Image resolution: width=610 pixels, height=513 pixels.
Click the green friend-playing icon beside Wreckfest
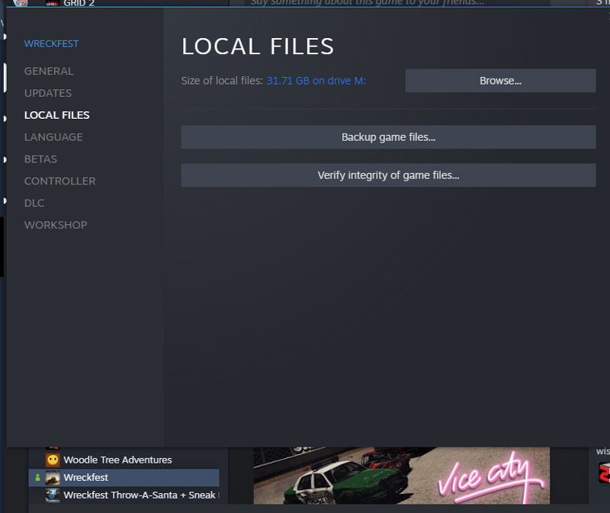(37, 477)
